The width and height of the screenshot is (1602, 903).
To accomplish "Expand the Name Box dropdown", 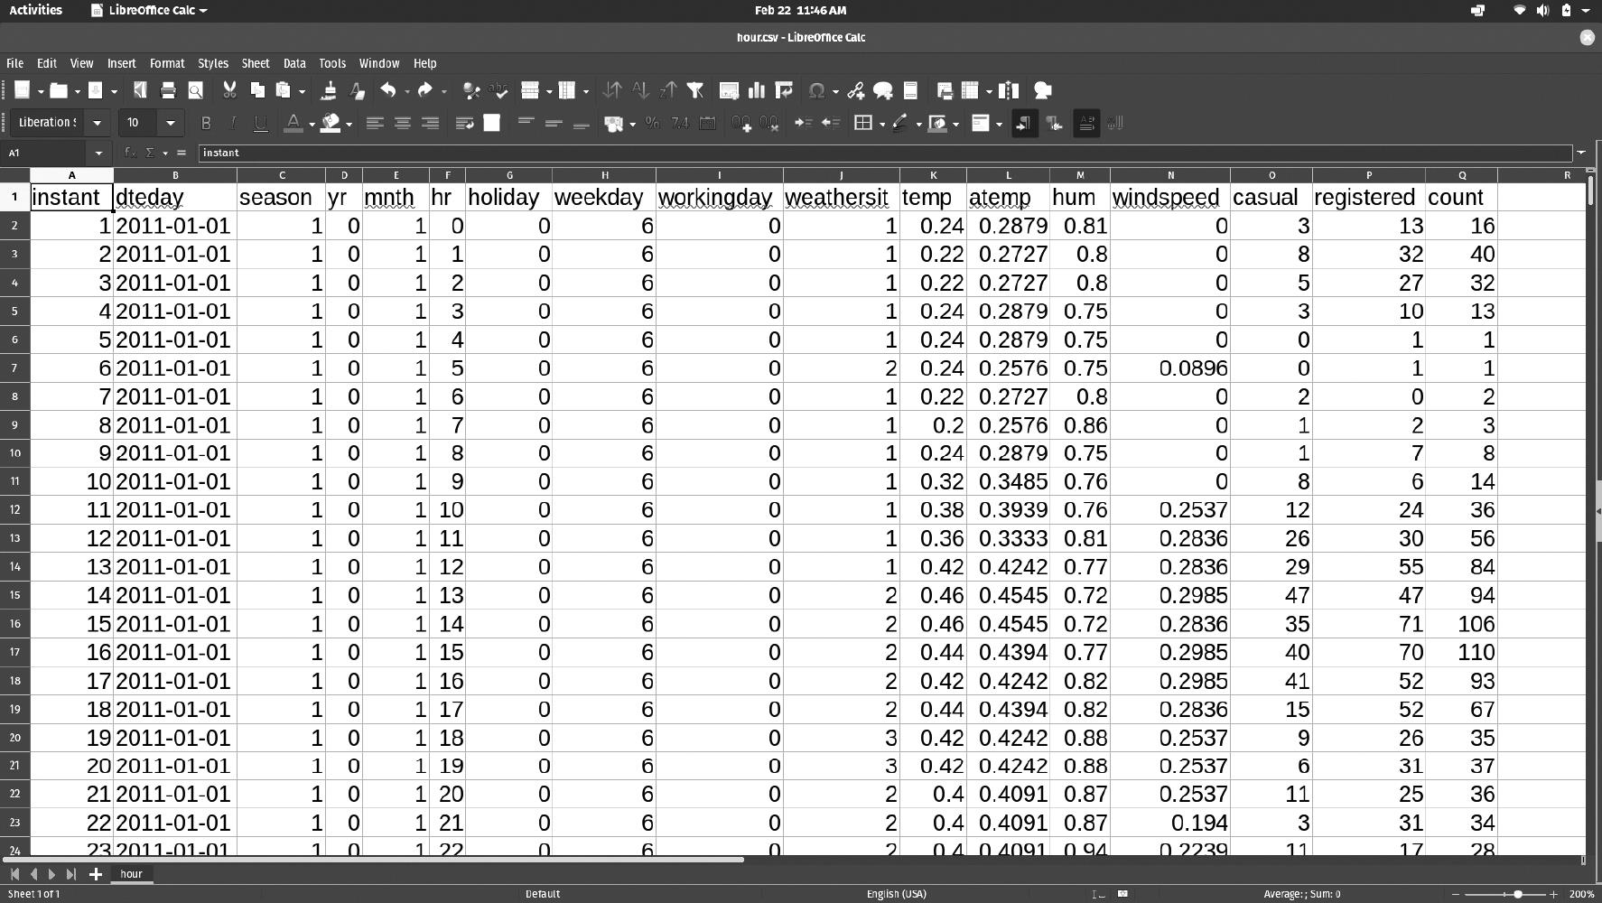I will pyautogui.click(x=98, y=153).
